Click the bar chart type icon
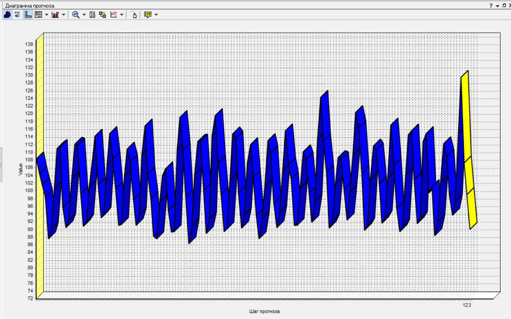This screenshot has width=511, height=319. pos(55,15)
